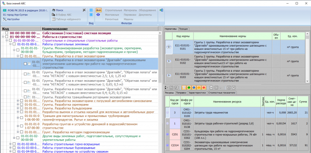Collapse the Работы в строительстве node
The width and height of the screenshot is (311, 153).
(x=3, y=37)
